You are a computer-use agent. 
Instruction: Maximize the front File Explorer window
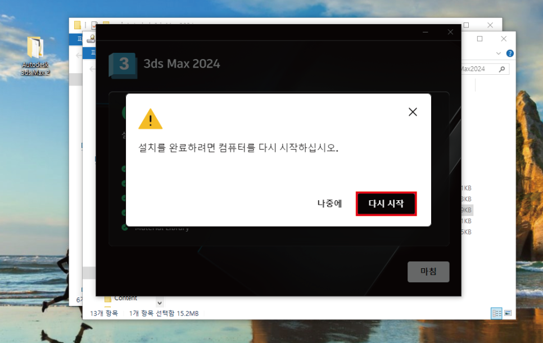coord(479,39)
